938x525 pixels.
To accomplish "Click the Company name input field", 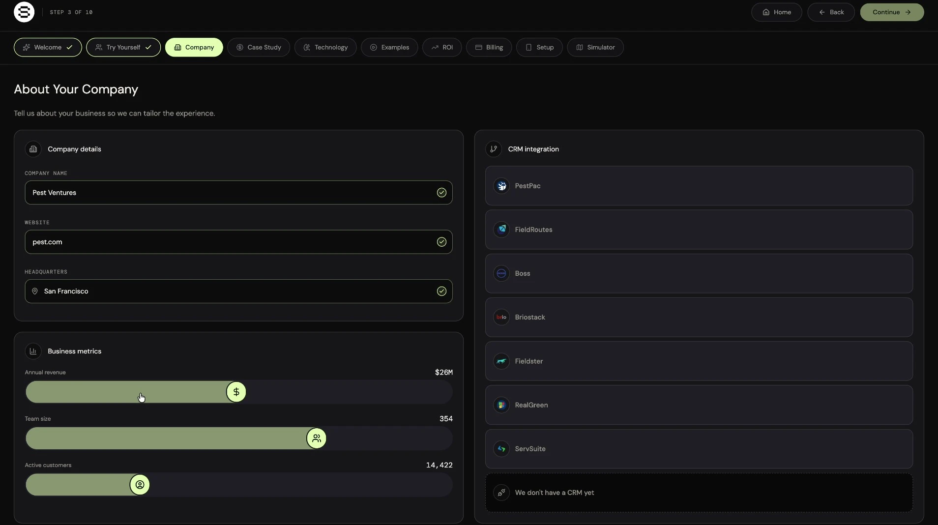I will [x=238, y=193].
